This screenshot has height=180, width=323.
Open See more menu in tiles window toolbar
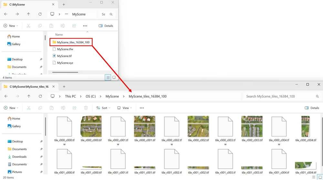(x=142, y=108)
